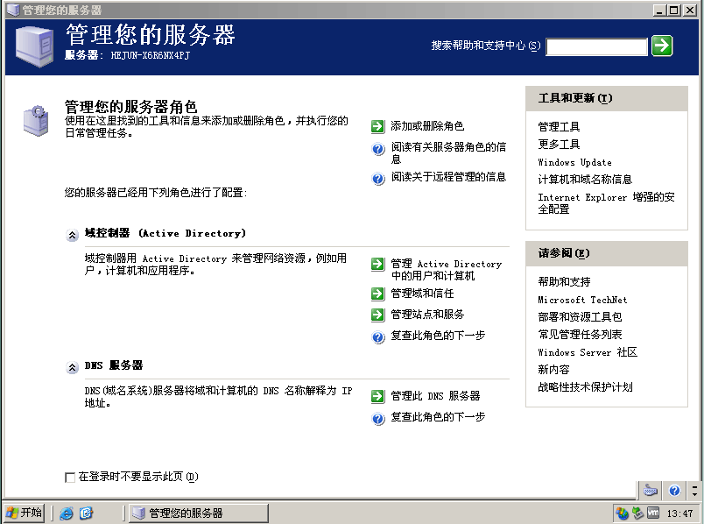
Task: Click green arrow icon beside 管理此 DNS 服务器
Action: click(377, 396)
